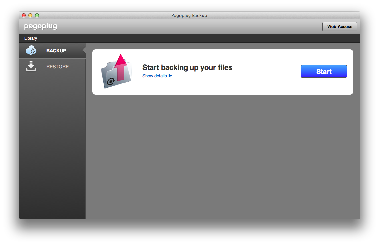
Task: Open Web Access
Action: 339,27
